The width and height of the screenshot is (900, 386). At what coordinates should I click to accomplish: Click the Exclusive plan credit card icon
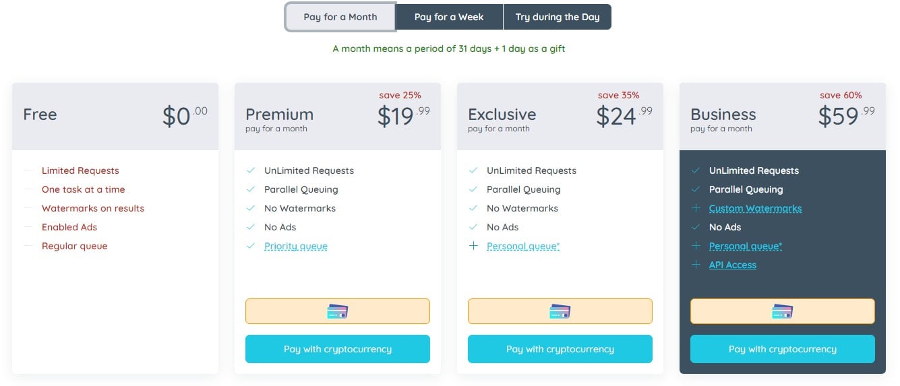pos(560,311)
